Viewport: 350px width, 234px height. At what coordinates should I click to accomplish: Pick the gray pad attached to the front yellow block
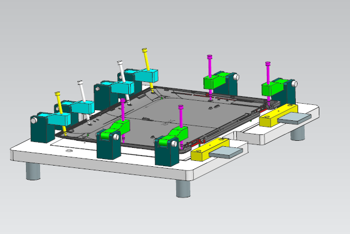[226, 153]
